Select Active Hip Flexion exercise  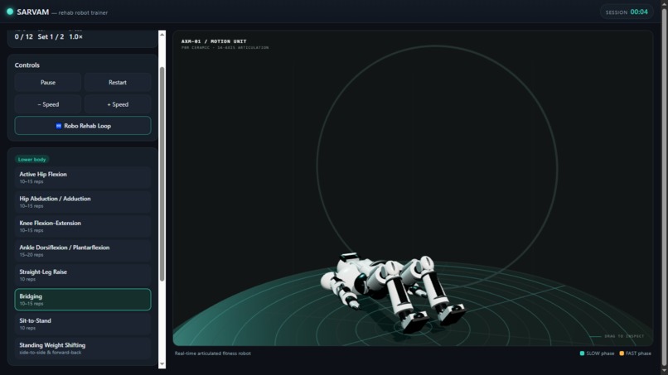tap(83, 177)
